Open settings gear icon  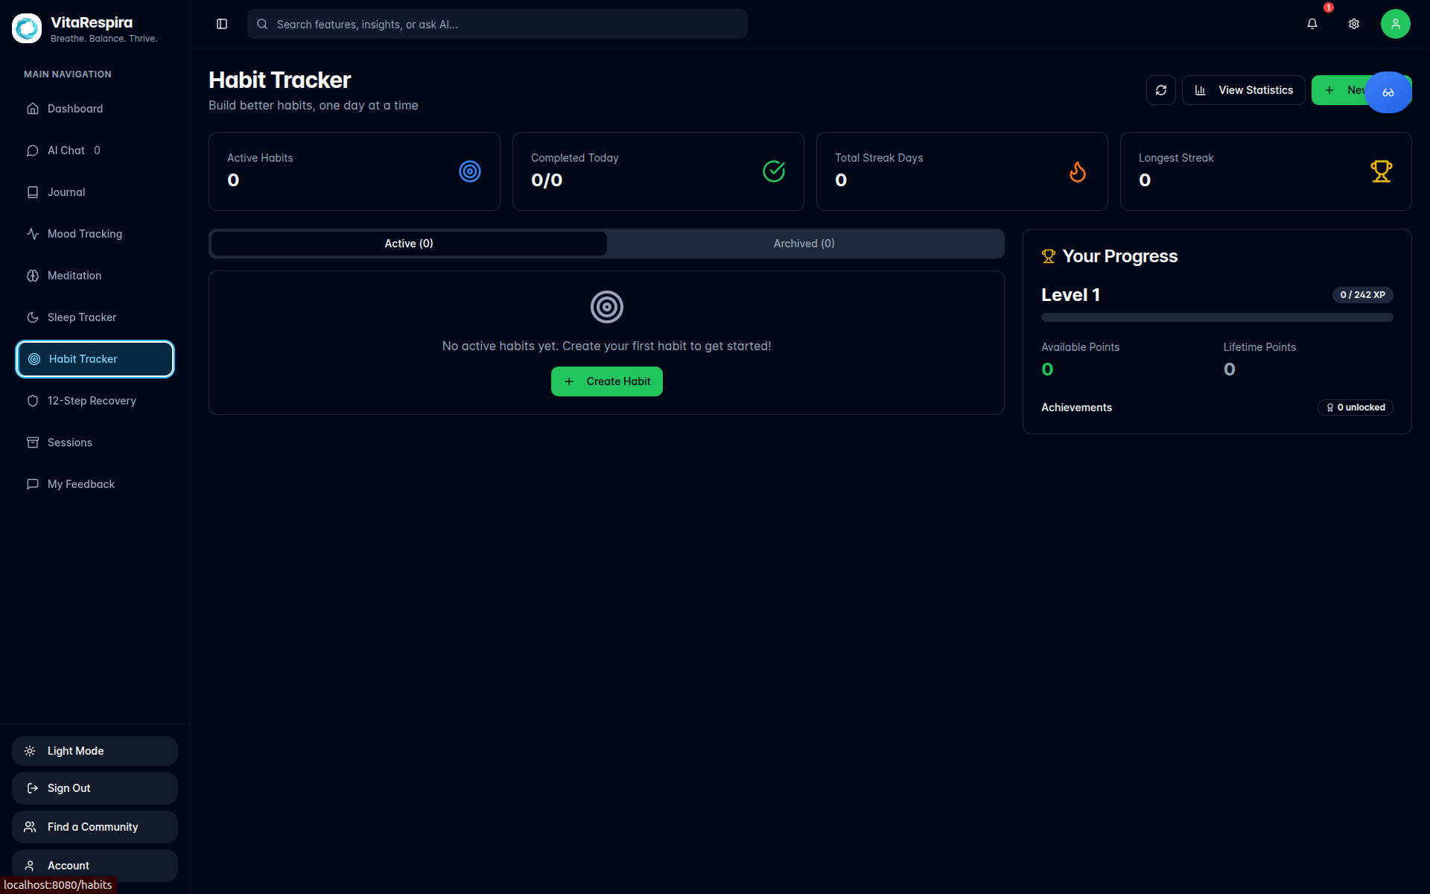tap(1353, 24)
